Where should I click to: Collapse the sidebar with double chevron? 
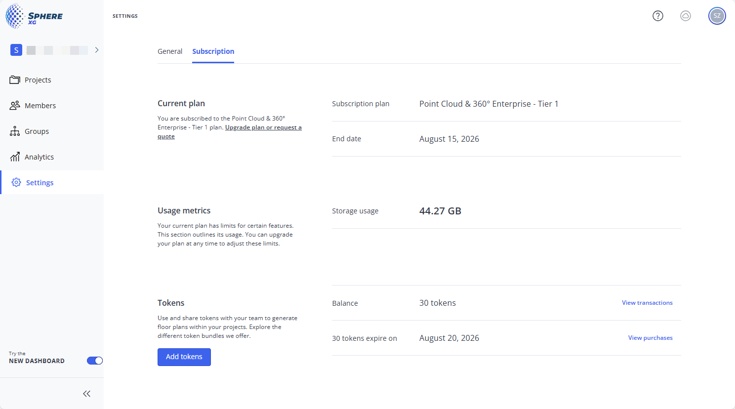(x=87, y=394)
